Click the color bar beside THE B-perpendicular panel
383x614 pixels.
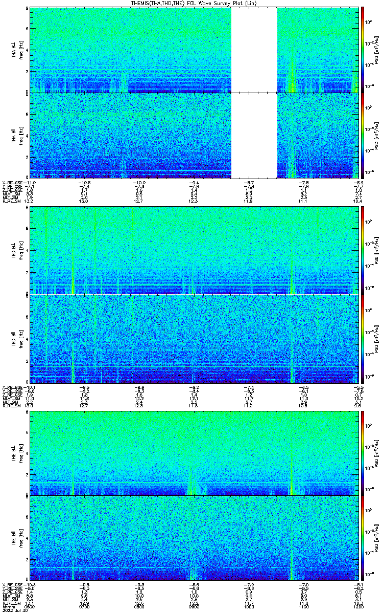pos(362,453)
